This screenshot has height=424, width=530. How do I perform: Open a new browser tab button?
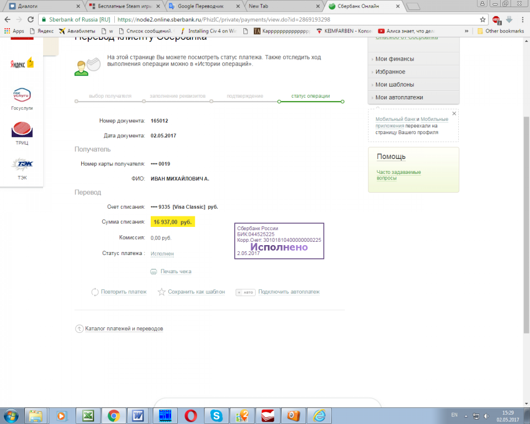(x=413, y=7)
